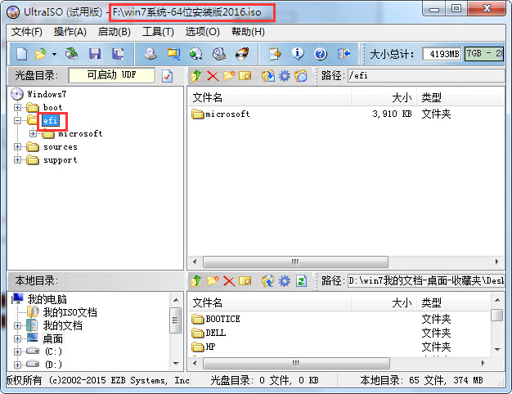Open the 选项(O) menu
Screen dimensions: 512x394
[x=203, y=32]
